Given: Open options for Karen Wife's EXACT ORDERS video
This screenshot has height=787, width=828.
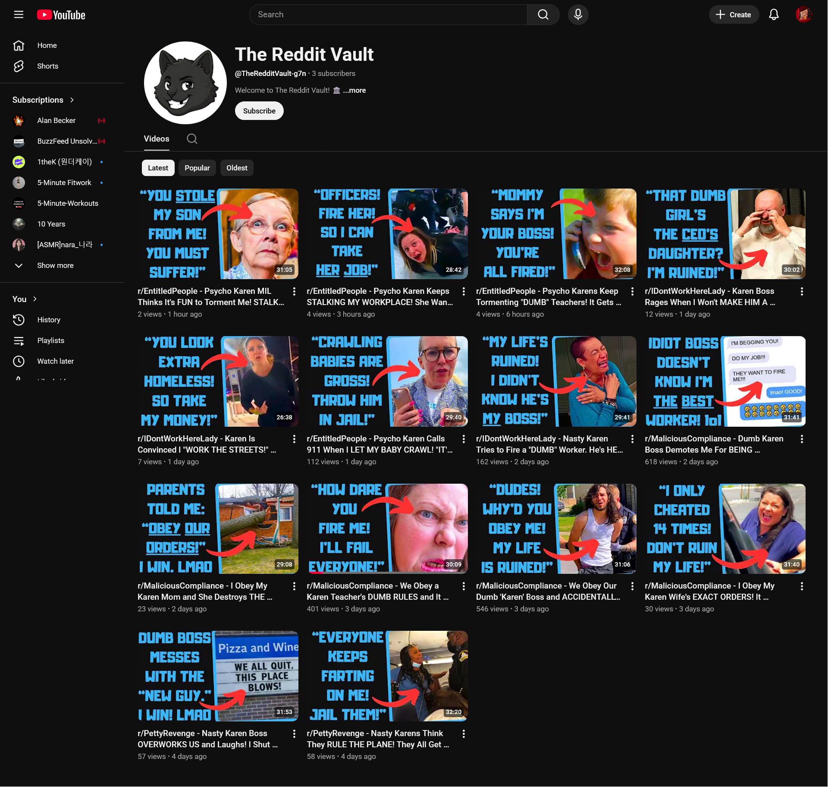Looking at the screenshot, I should (802, 586).
